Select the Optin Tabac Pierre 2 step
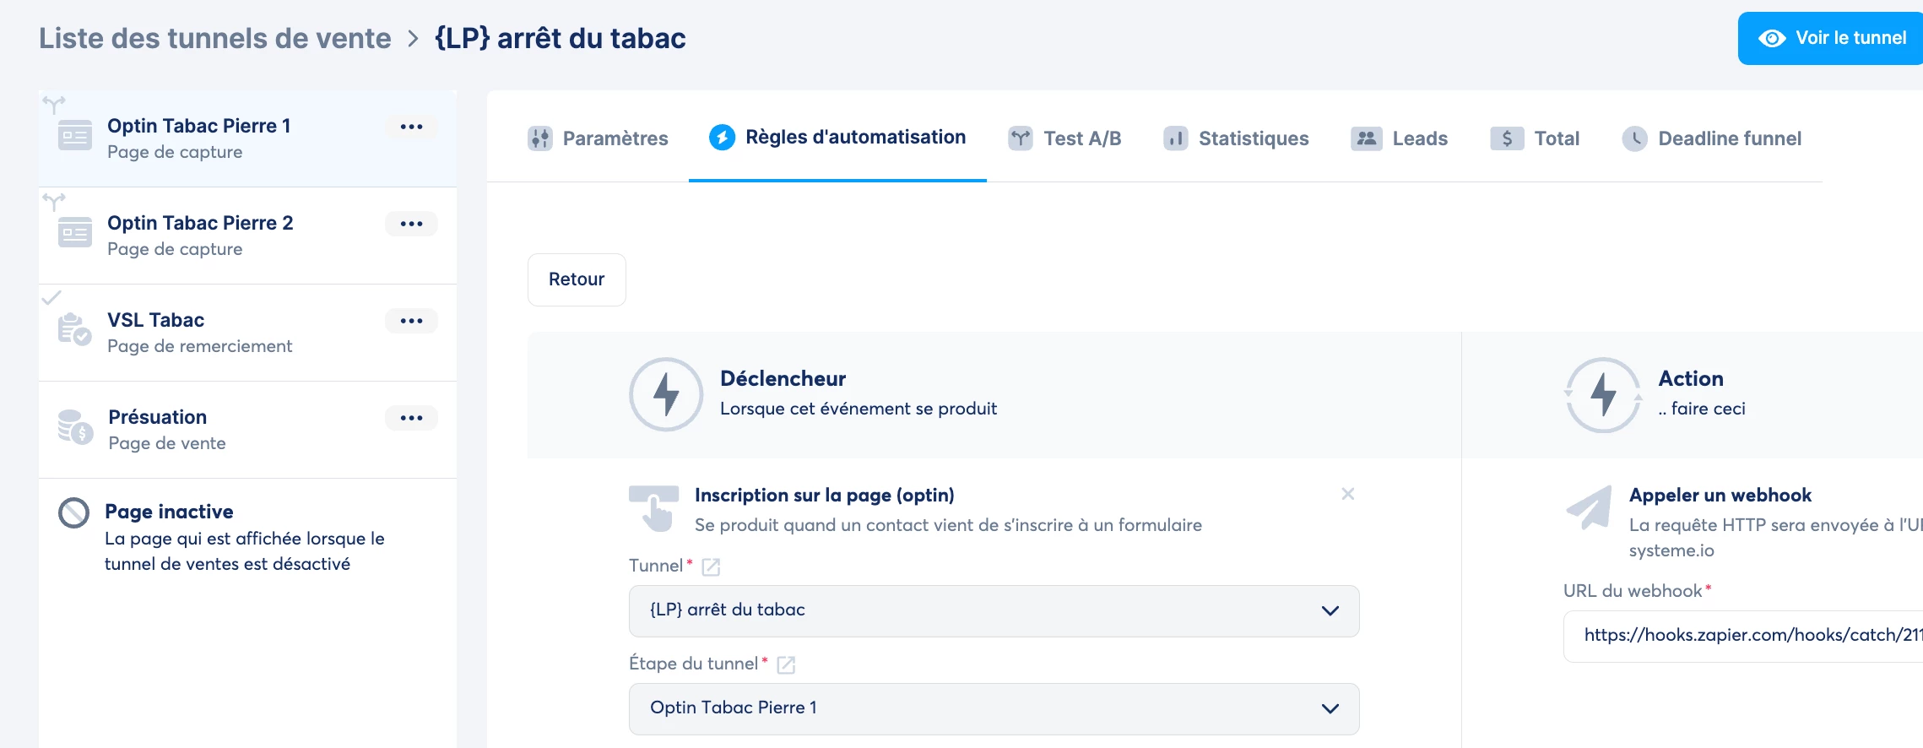Image resolution: width=1923 pixels, height=748 pixels. [x=247, y=236]
